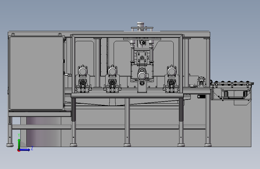Select the large electrical cabinet door on left
This screenshot has width=260, height=169.
36,73
